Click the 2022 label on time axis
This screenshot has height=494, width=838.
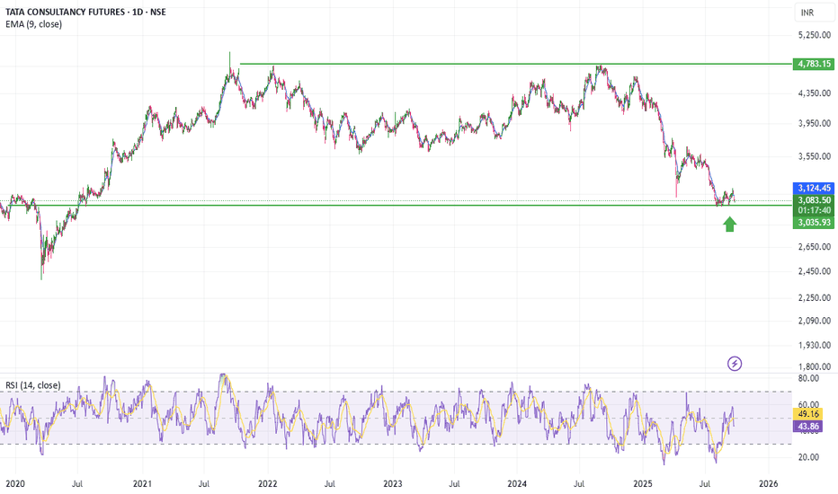[267, 484]
